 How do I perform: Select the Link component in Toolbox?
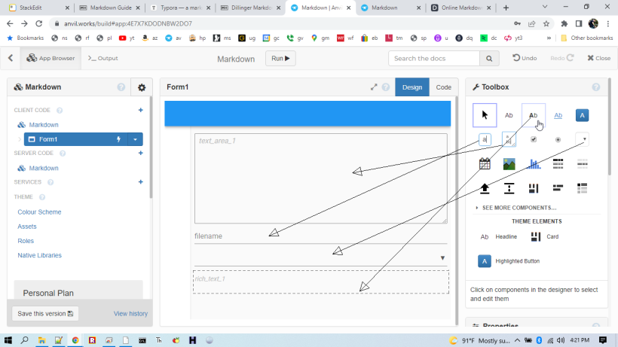558,115
